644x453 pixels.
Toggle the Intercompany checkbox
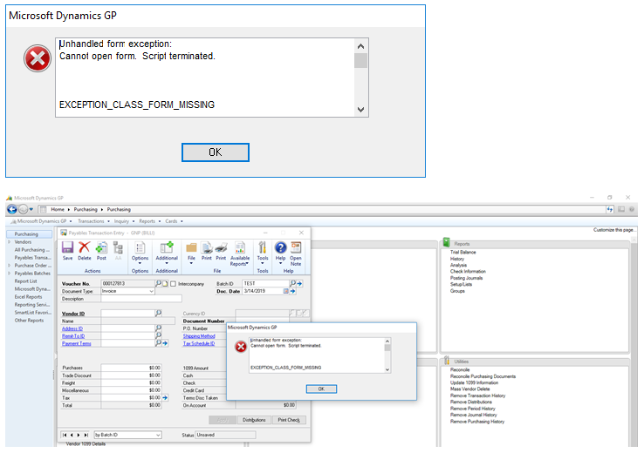pos(174,284)
